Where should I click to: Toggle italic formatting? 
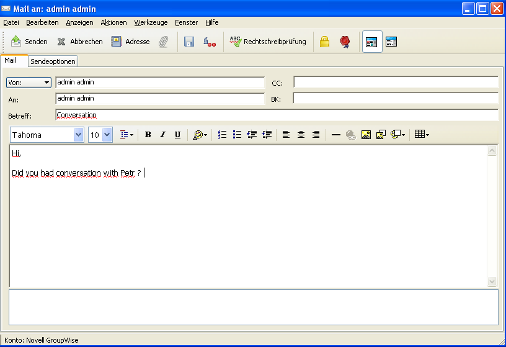162,135
